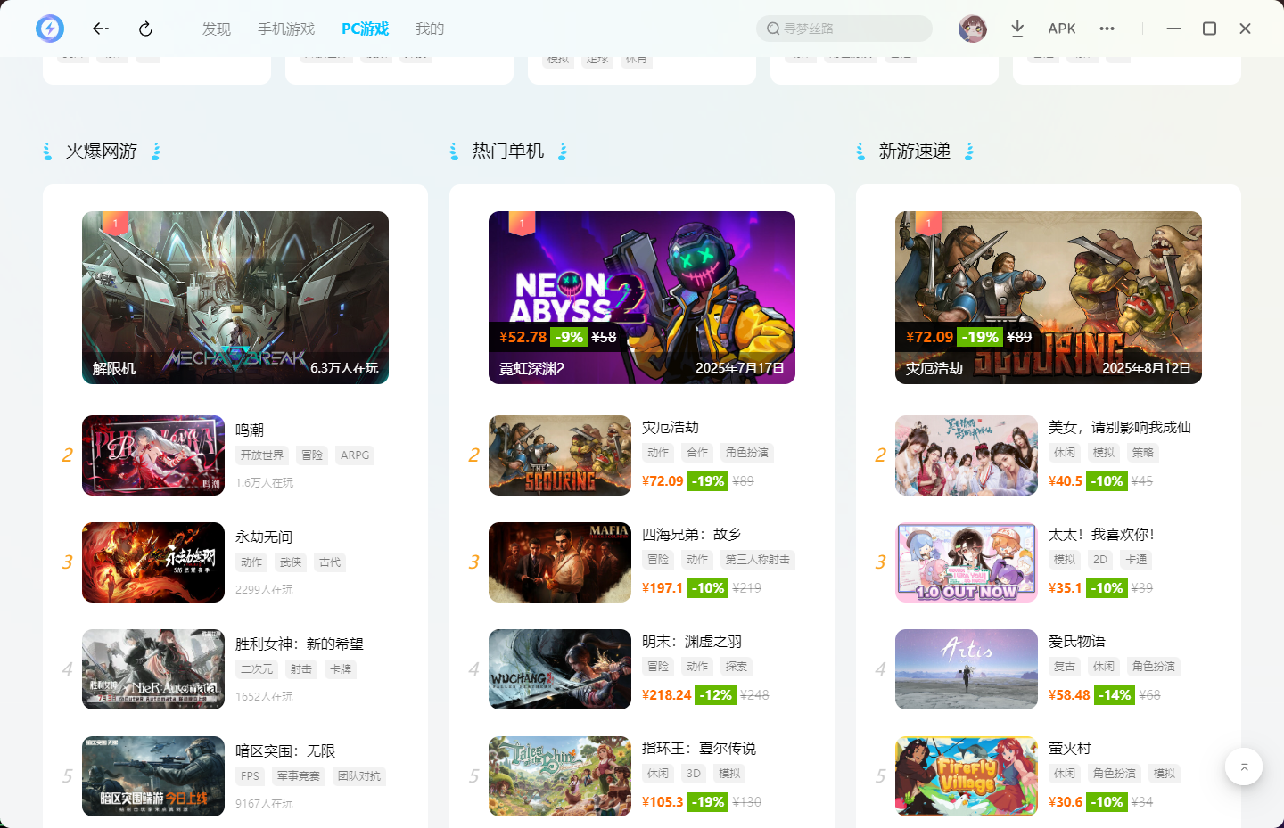Open the three-dot more menu
Image resolution: width=1284 pixels, height=828 pixels.
coord(1107,29)
